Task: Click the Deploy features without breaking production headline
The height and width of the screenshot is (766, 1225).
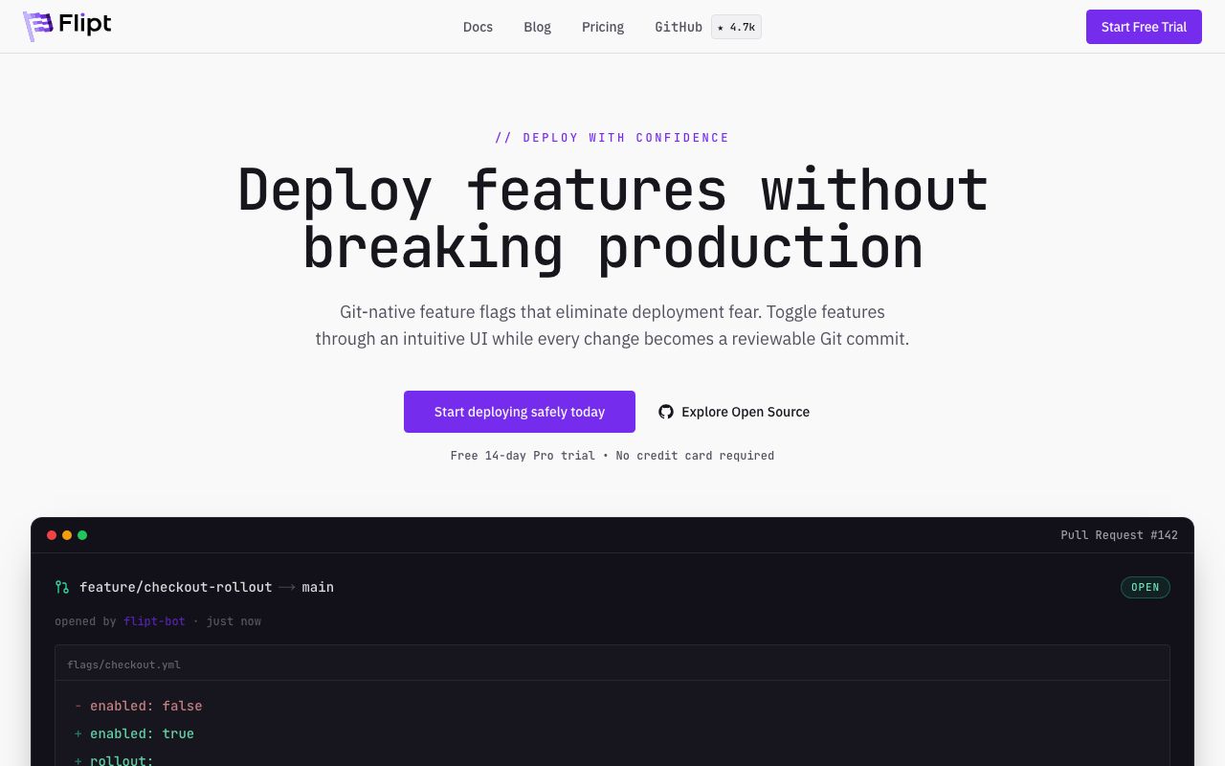Action: pos(612,218)
